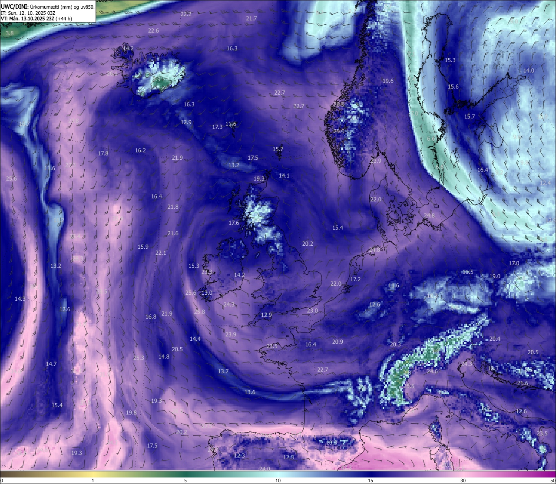Screen dimensions: 556x484
Task: Click the map value '14.8'
Action: tap(164, 356)
